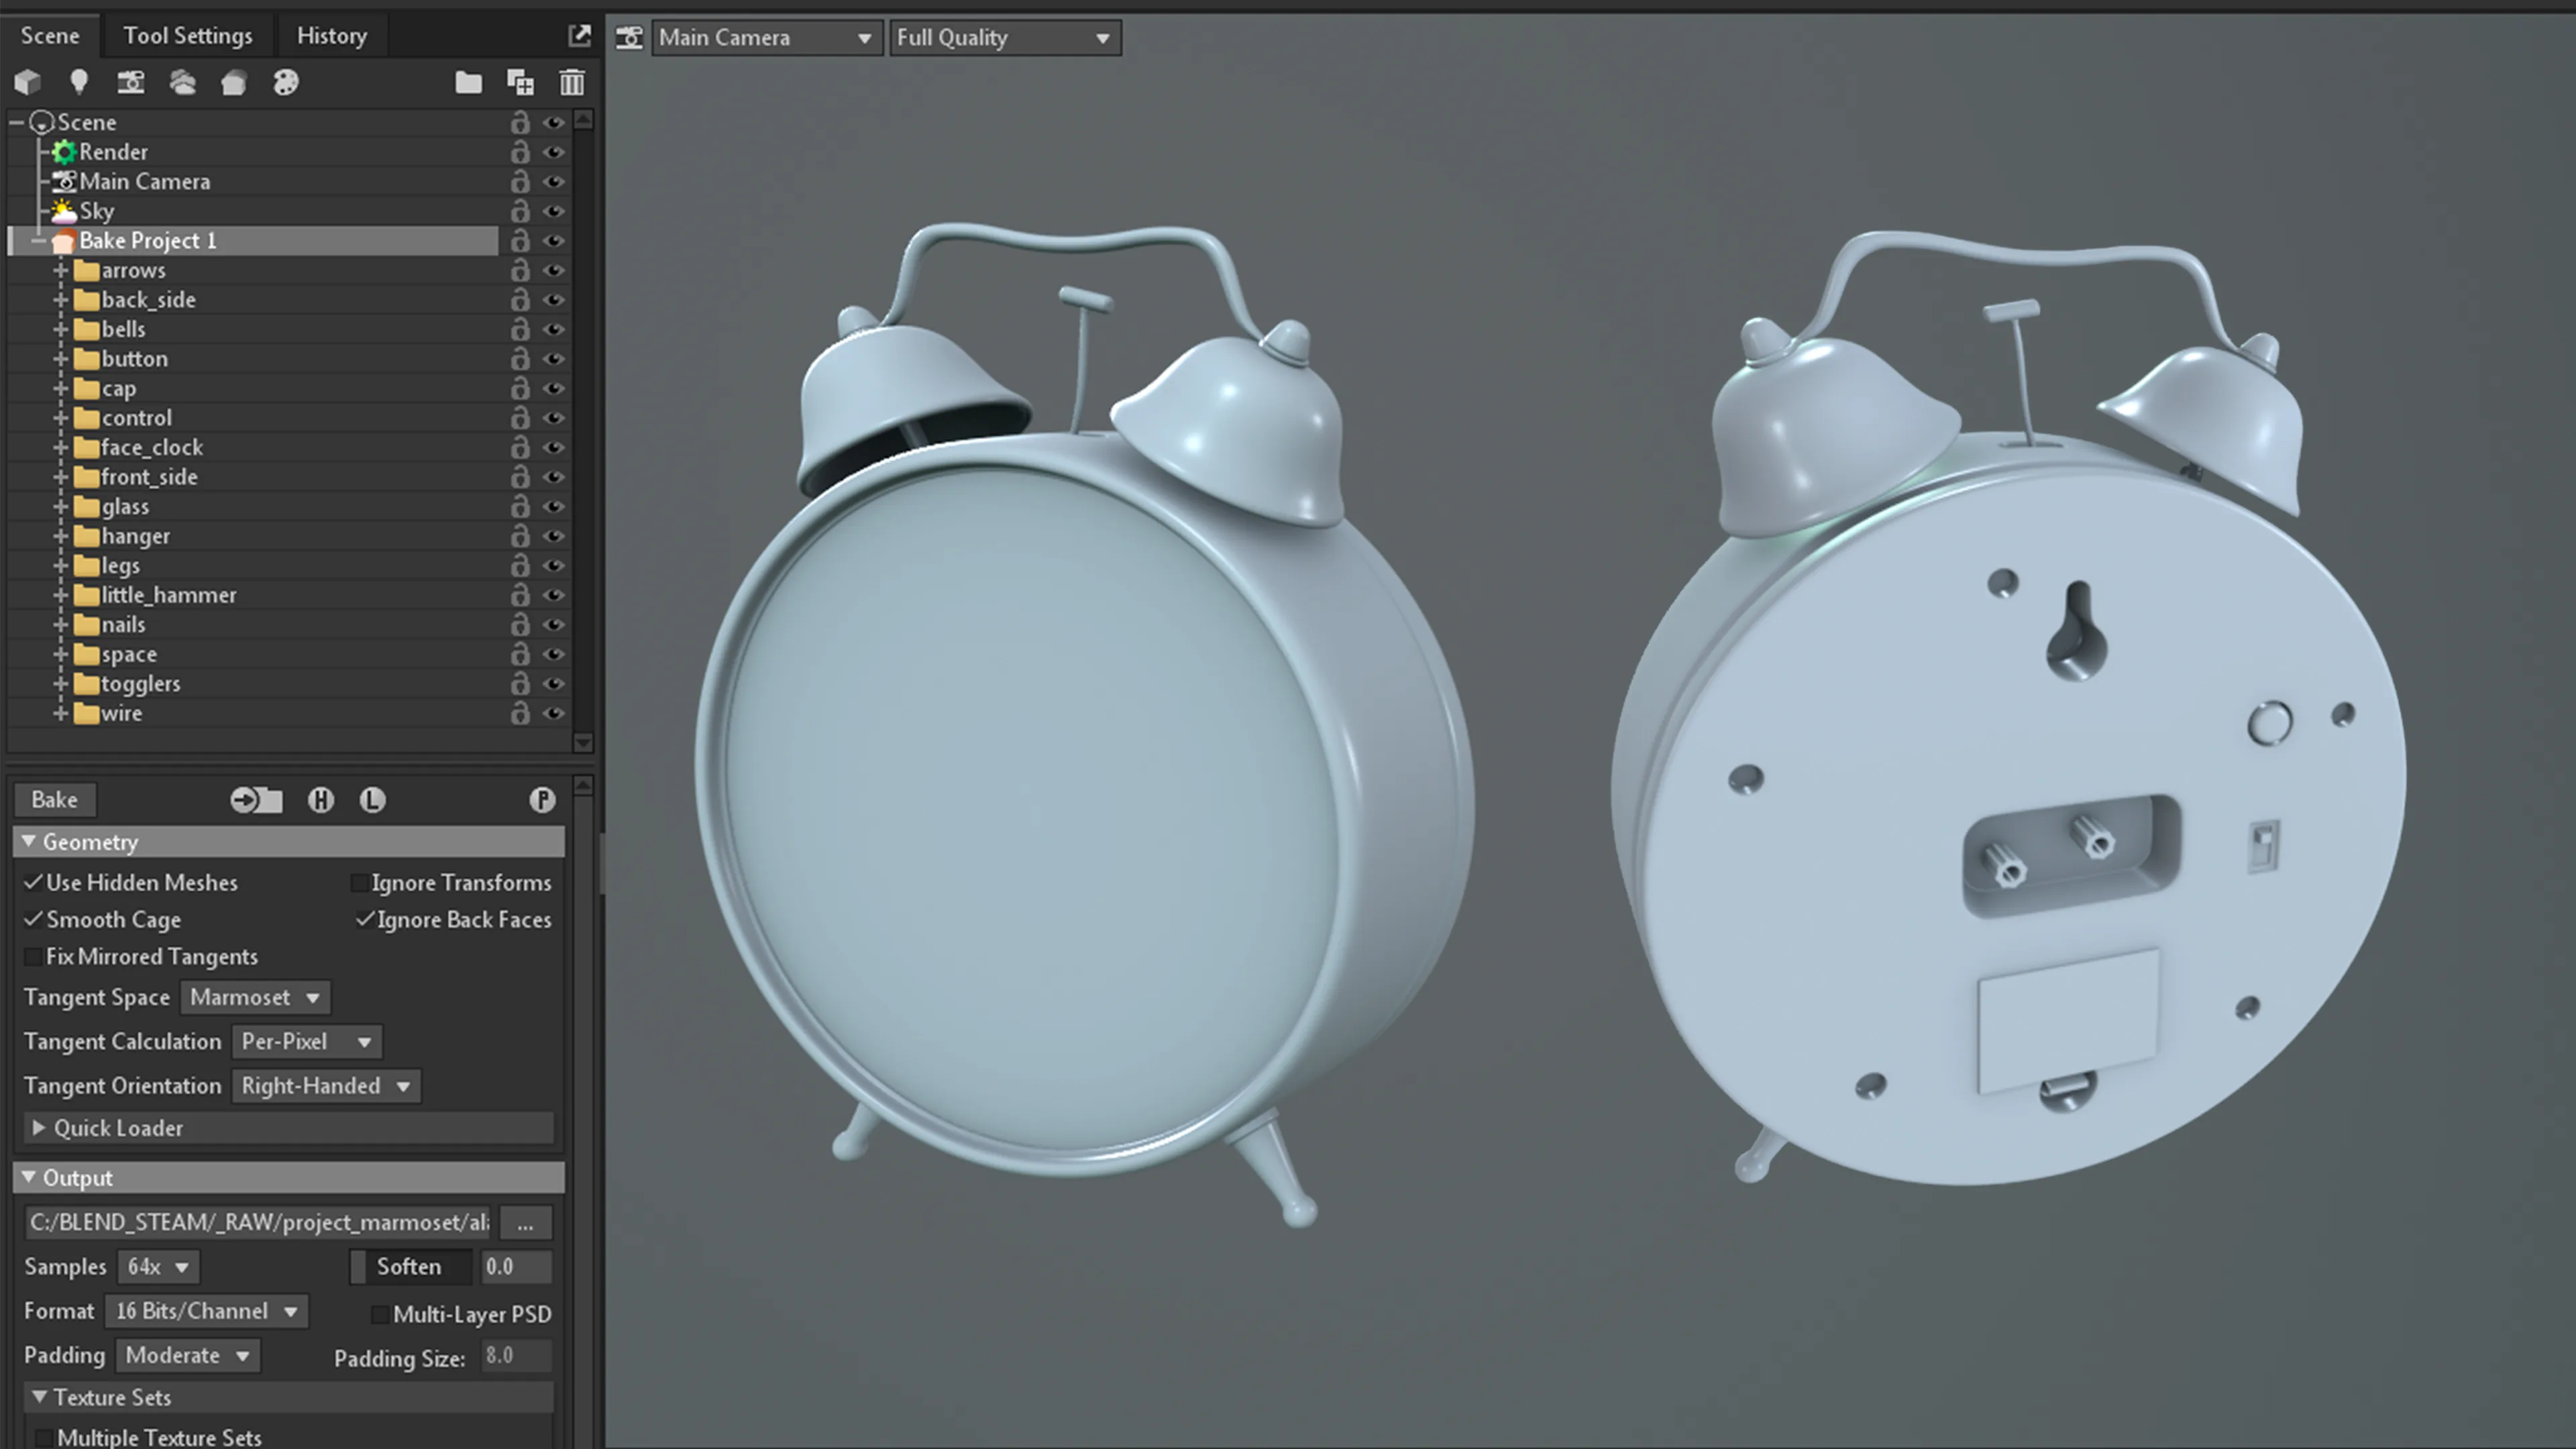Click the viewport camera icon
This screenshot has height=1449, width=2576.
[x=629, y=38]
